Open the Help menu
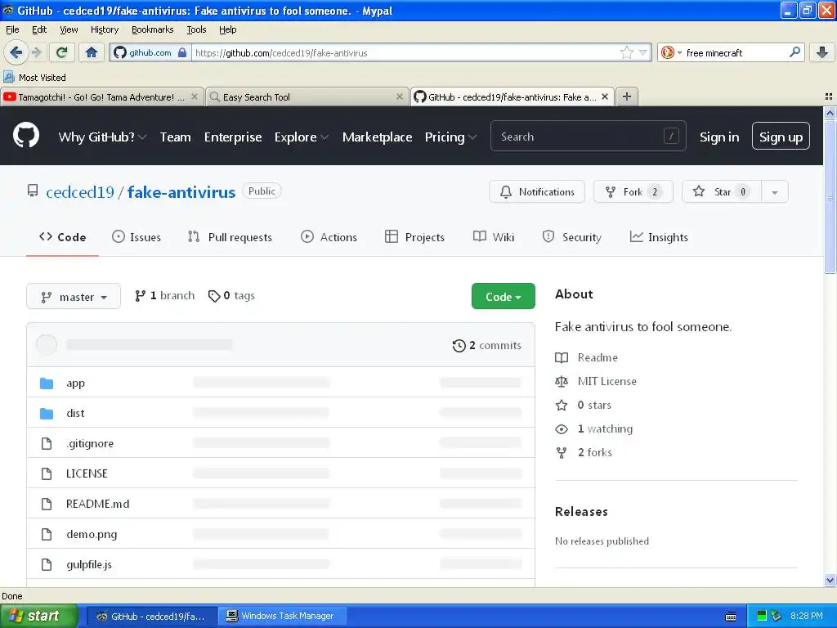Image resolution: width=837 pixels, height=628 pixels. [x=227, y=29]
